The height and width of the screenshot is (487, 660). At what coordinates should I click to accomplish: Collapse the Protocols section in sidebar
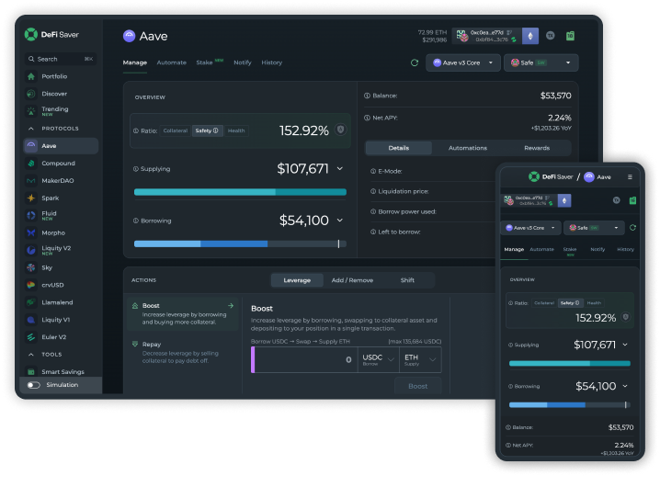tap(31, 129)
